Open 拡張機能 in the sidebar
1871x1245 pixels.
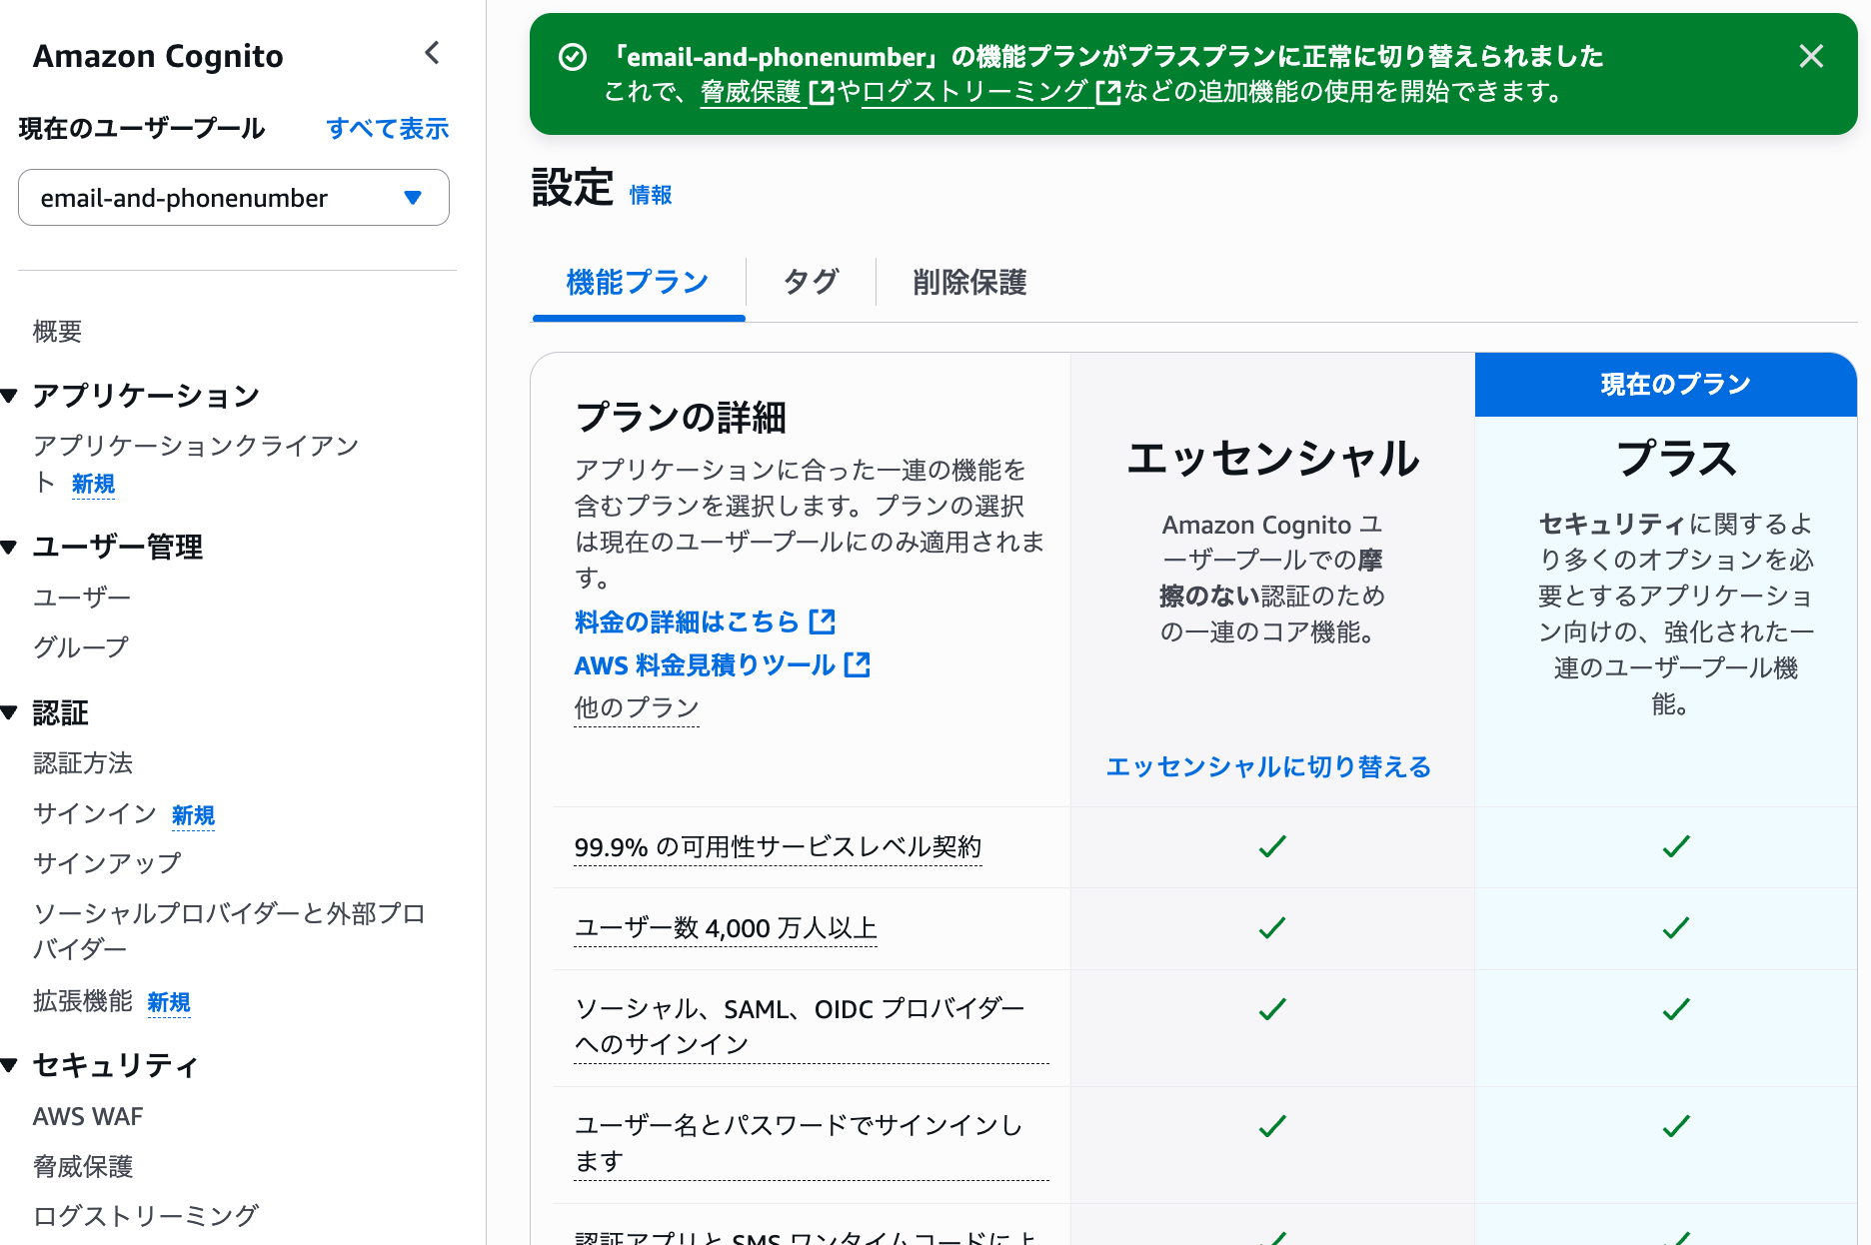pyautogui.click(x=83, y=1001)
